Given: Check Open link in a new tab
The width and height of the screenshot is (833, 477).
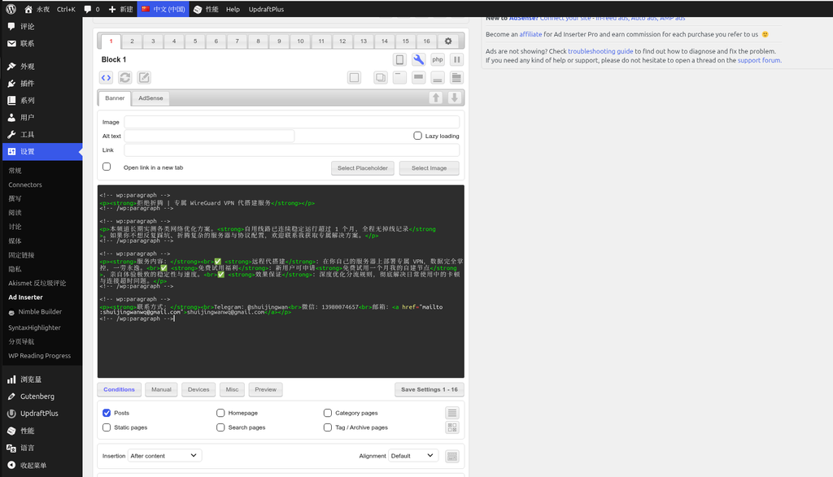Looking at the screenshot, I should click(107, 167).
